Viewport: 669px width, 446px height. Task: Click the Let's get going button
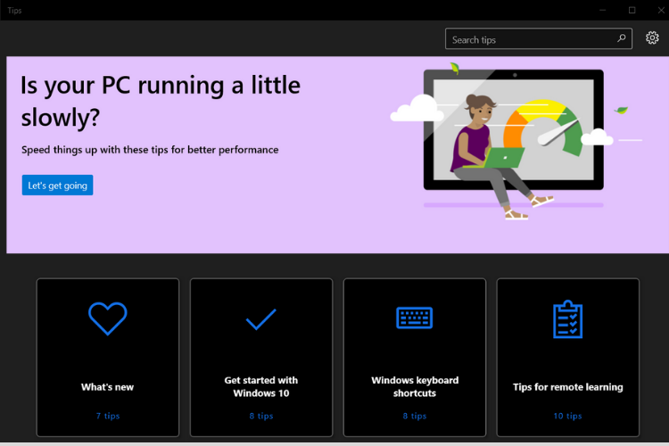pyautogui.click(x=58, y=186)
